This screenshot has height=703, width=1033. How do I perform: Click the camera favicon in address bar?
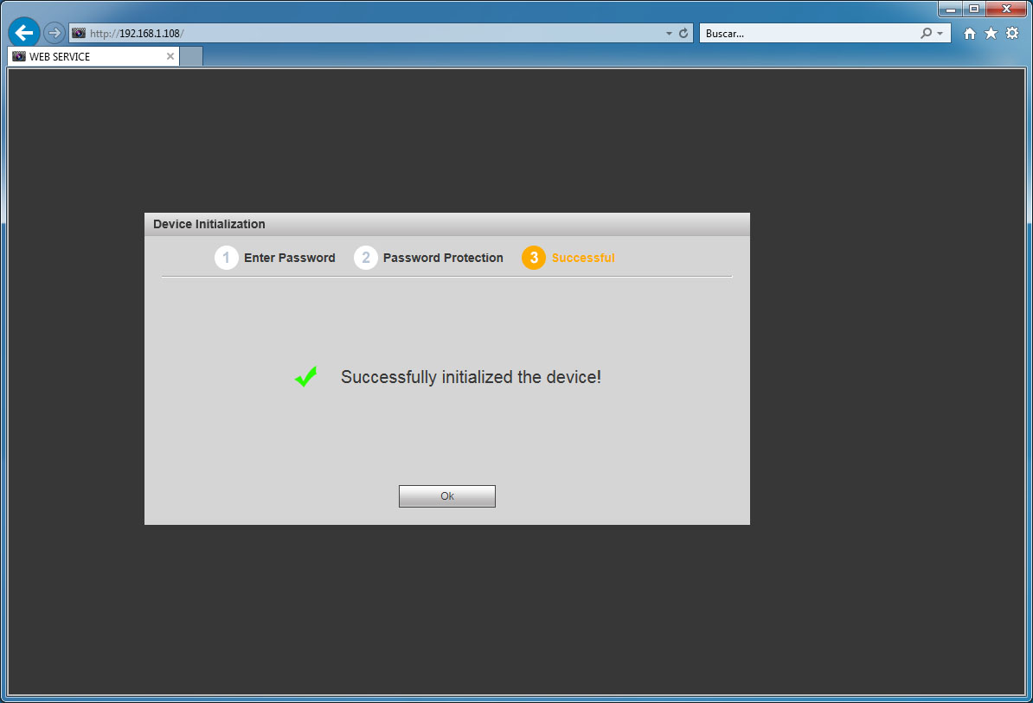(x=79, y=33)
